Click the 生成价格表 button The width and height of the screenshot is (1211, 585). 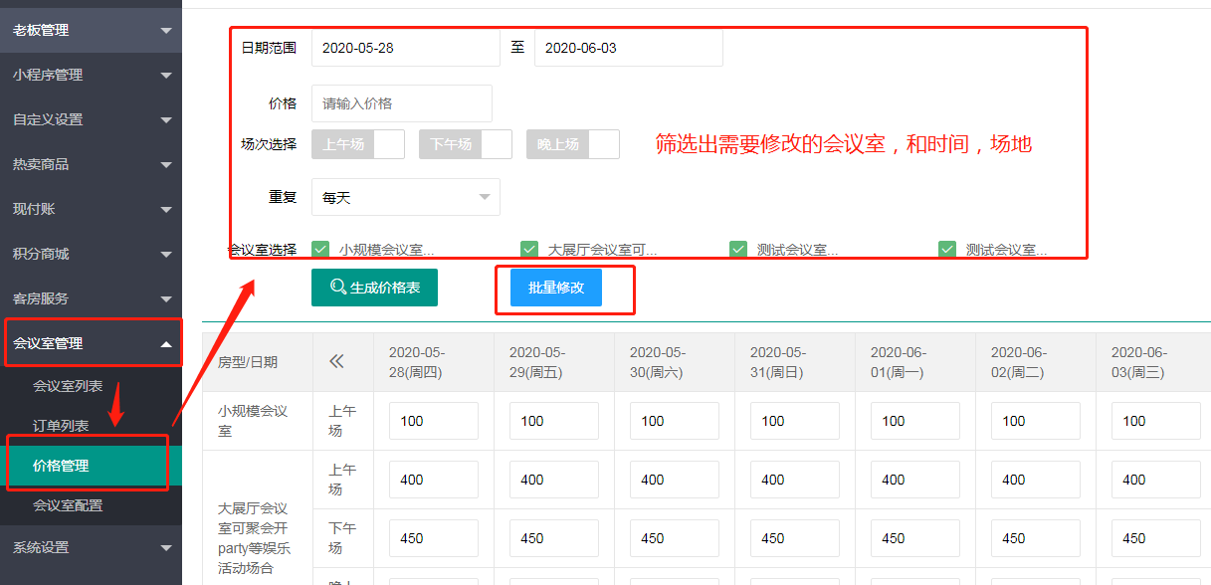[374, 288]
